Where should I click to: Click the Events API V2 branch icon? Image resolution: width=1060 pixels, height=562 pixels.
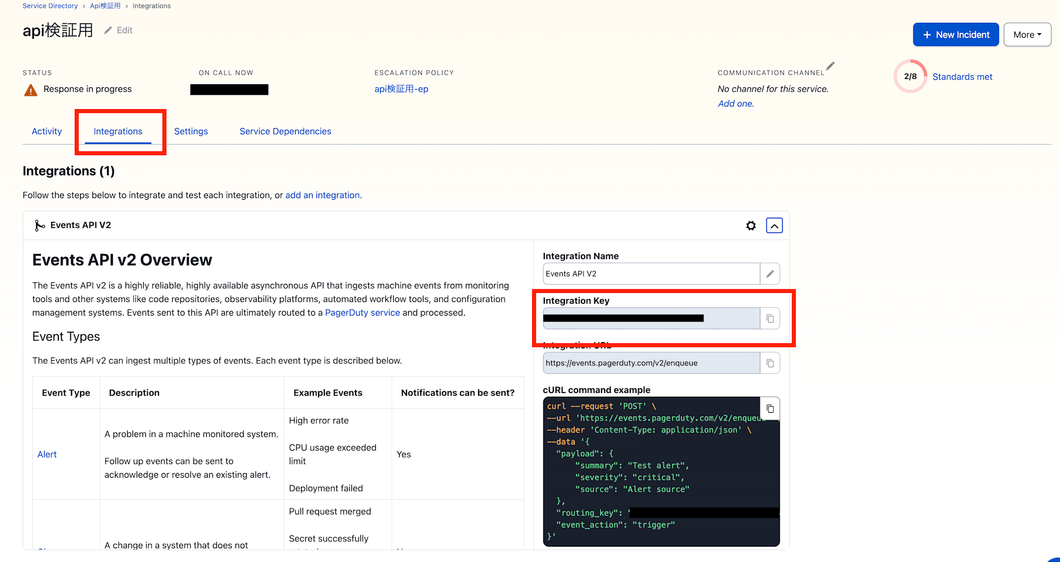tap(39, 226)
